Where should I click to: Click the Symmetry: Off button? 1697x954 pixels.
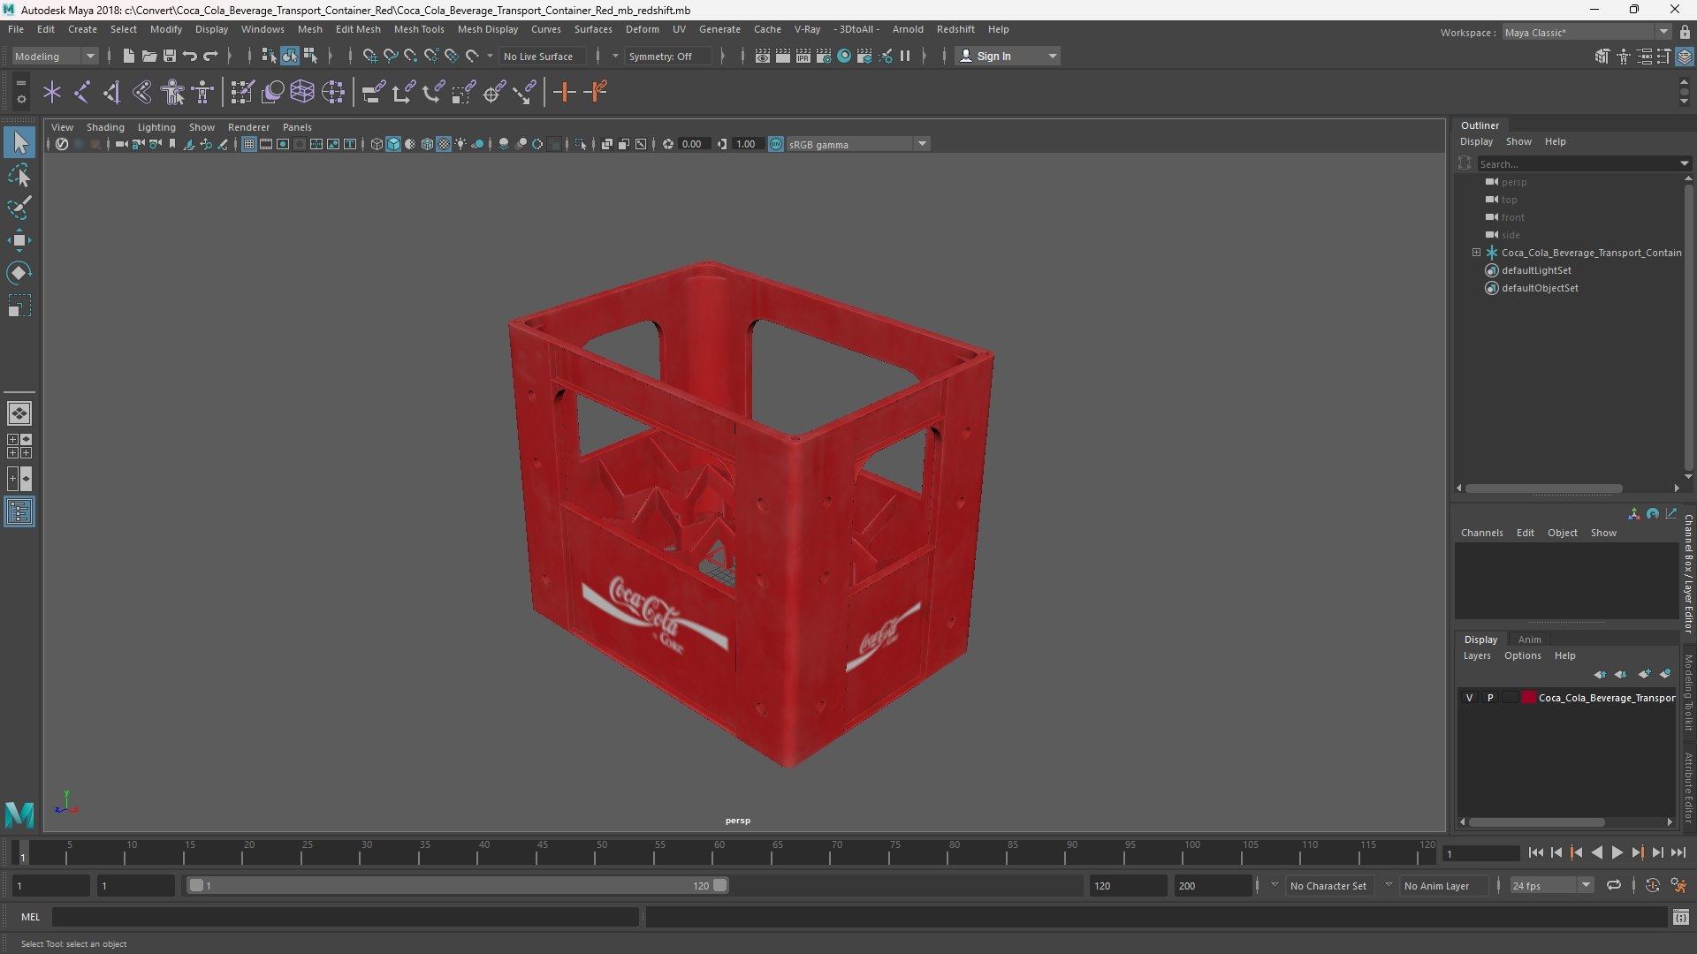(x=670, y=56)
